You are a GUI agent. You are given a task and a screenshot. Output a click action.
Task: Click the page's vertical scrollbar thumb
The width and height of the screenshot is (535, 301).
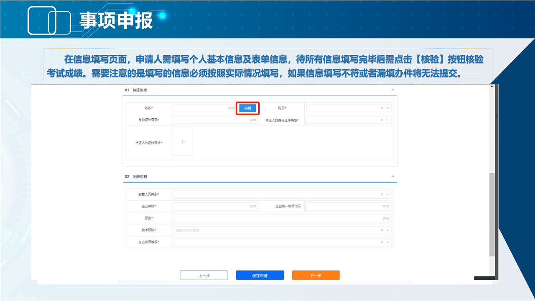[x=492, y=213]
